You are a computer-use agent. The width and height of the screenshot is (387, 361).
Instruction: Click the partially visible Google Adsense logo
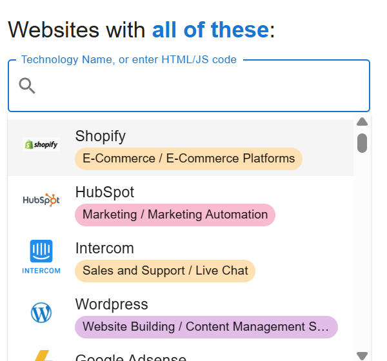click(41, 355)
